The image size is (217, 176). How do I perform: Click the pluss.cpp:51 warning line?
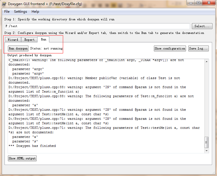(94, 80)
